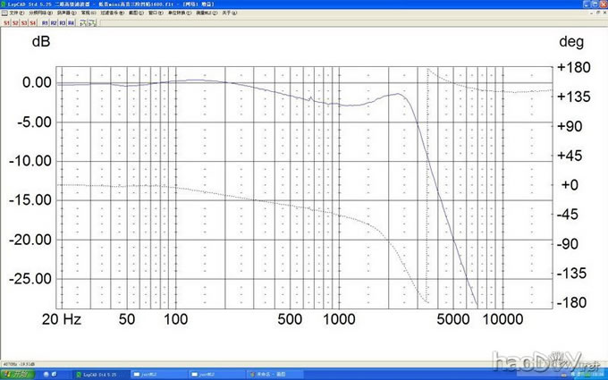
Task: Open the 扬声器 menu
Action: [x=63, y=13]
